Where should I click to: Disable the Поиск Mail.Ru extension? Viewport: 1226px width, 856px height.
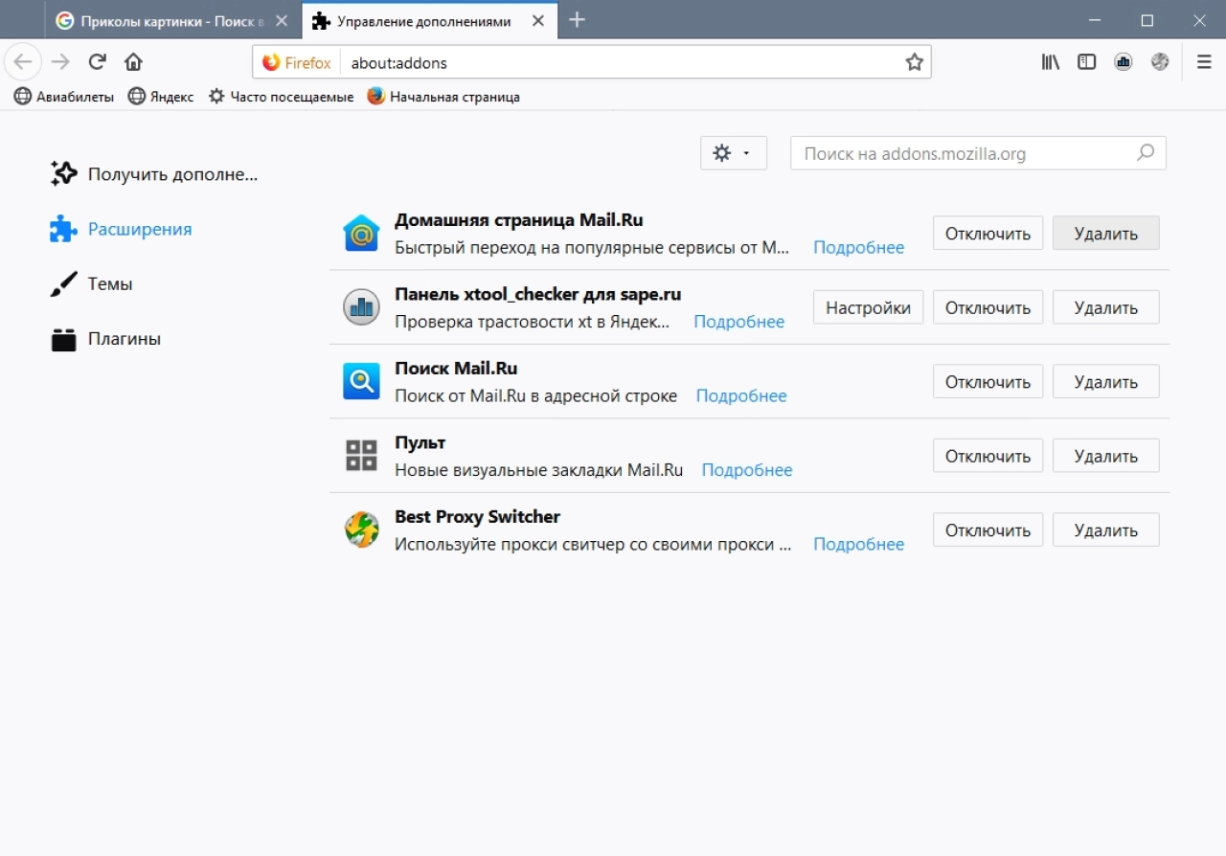[x=988, y=381]
